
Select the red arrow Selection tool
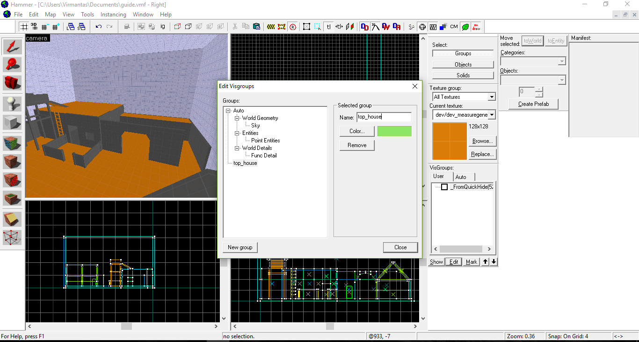pyautogui.click(x=13, y=46)
